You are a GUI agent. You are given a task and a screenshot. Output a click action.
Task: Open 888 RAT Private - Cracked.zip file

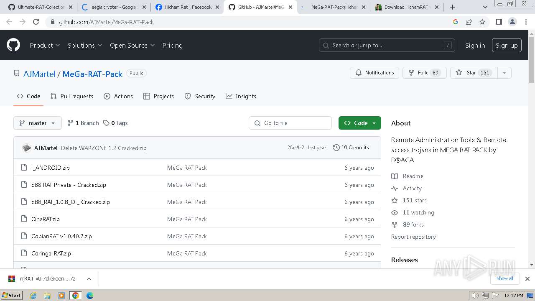coord(69,185)
